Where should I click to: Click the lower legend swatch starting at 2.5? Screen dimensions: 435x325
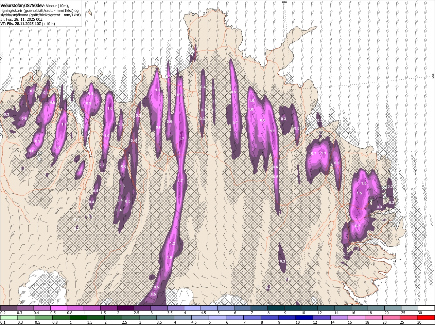point(131,318)
